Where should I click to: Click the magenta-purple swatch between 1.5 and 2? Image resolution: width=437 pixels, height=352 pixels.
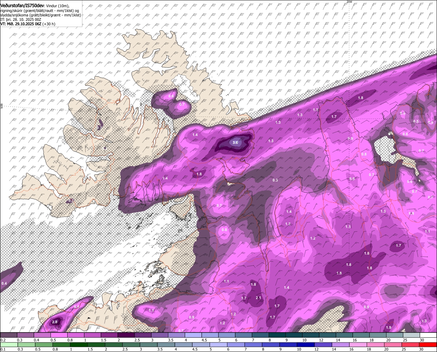(x=109, y=335)
